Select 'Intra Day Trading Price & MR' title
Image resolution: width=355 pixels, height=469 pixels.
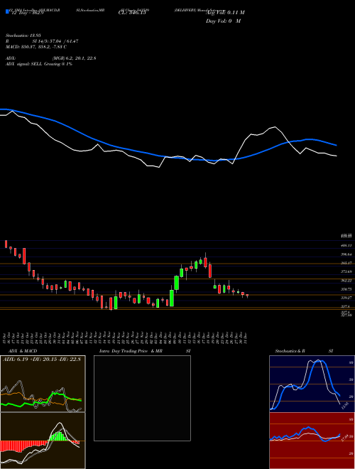131,351
